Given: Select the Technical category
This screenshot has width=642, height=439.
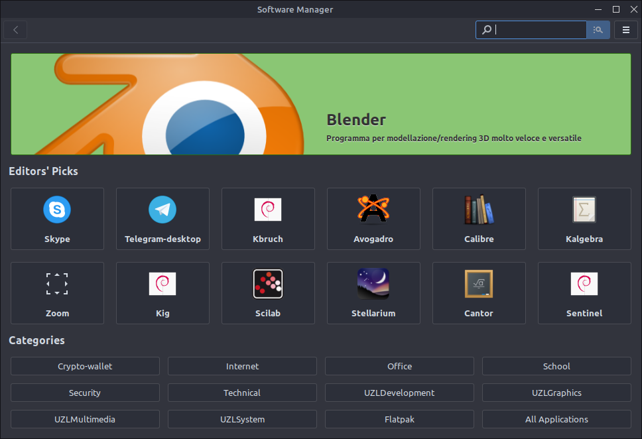Looking at the screenshot, I should pyautogui.click(x=242, y=393).
